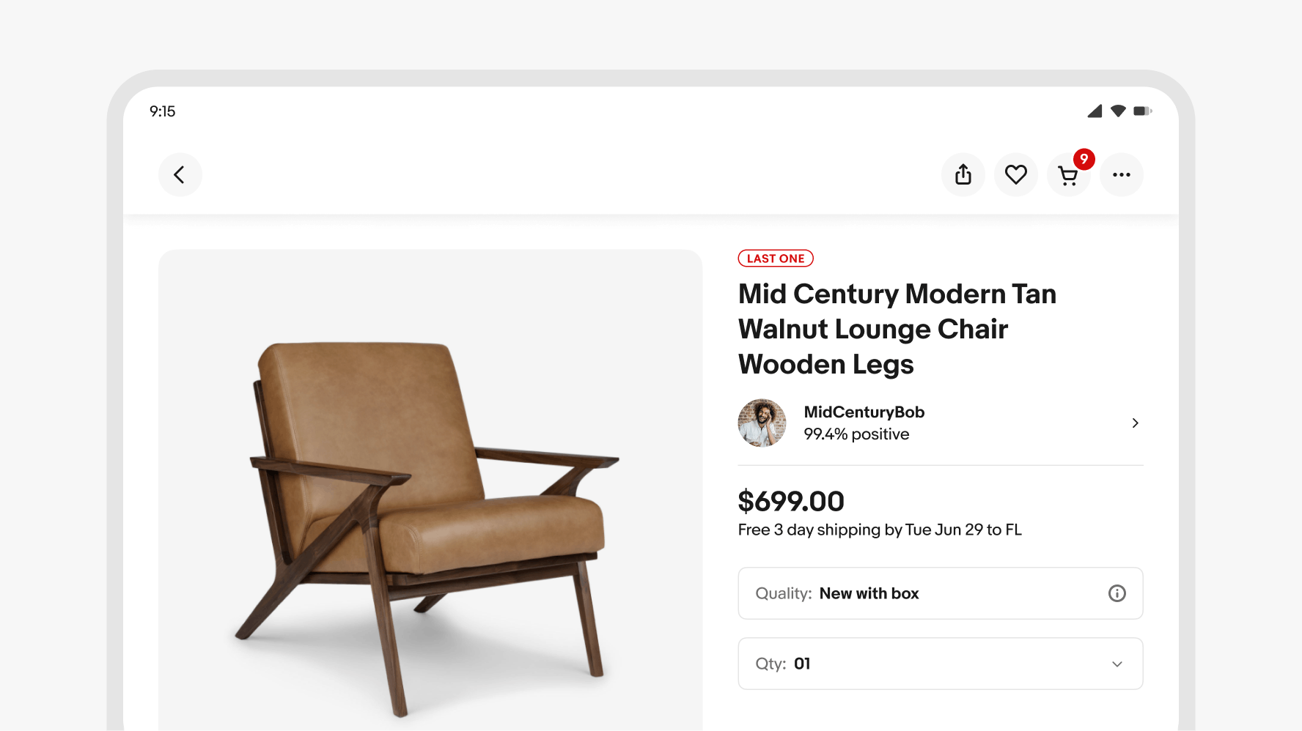Tap the back arrow button

180,175
